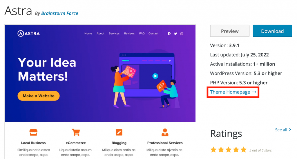Image resolution: width=297 pixels, height=159 pixels.
Task: Click the Ratings heading
Action: (226, 134)
